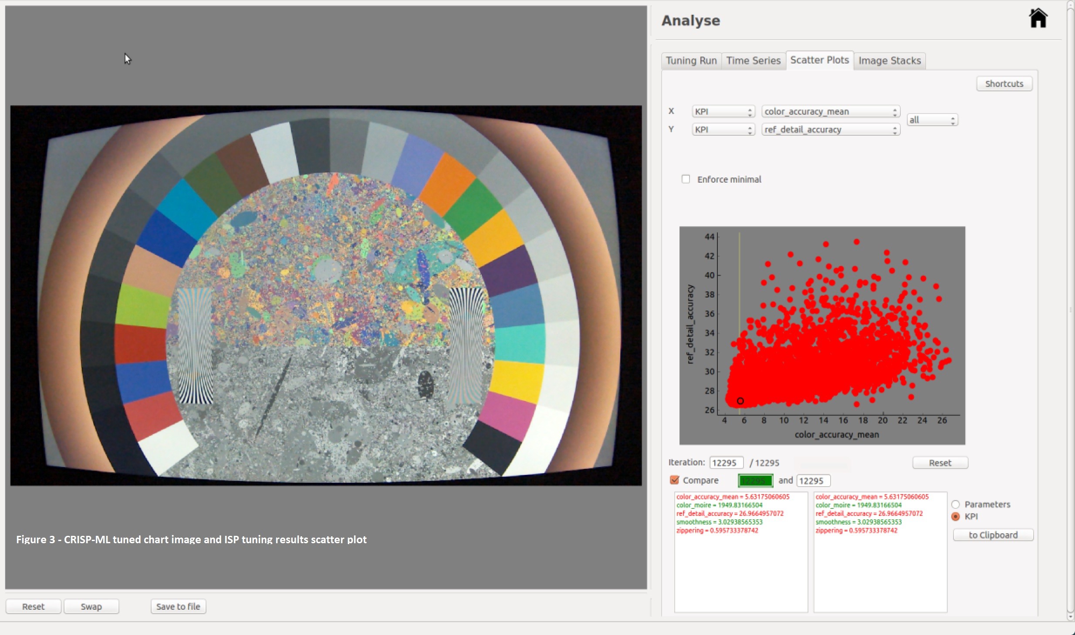Select the Image Stacks tab

(x=889, y=60)
